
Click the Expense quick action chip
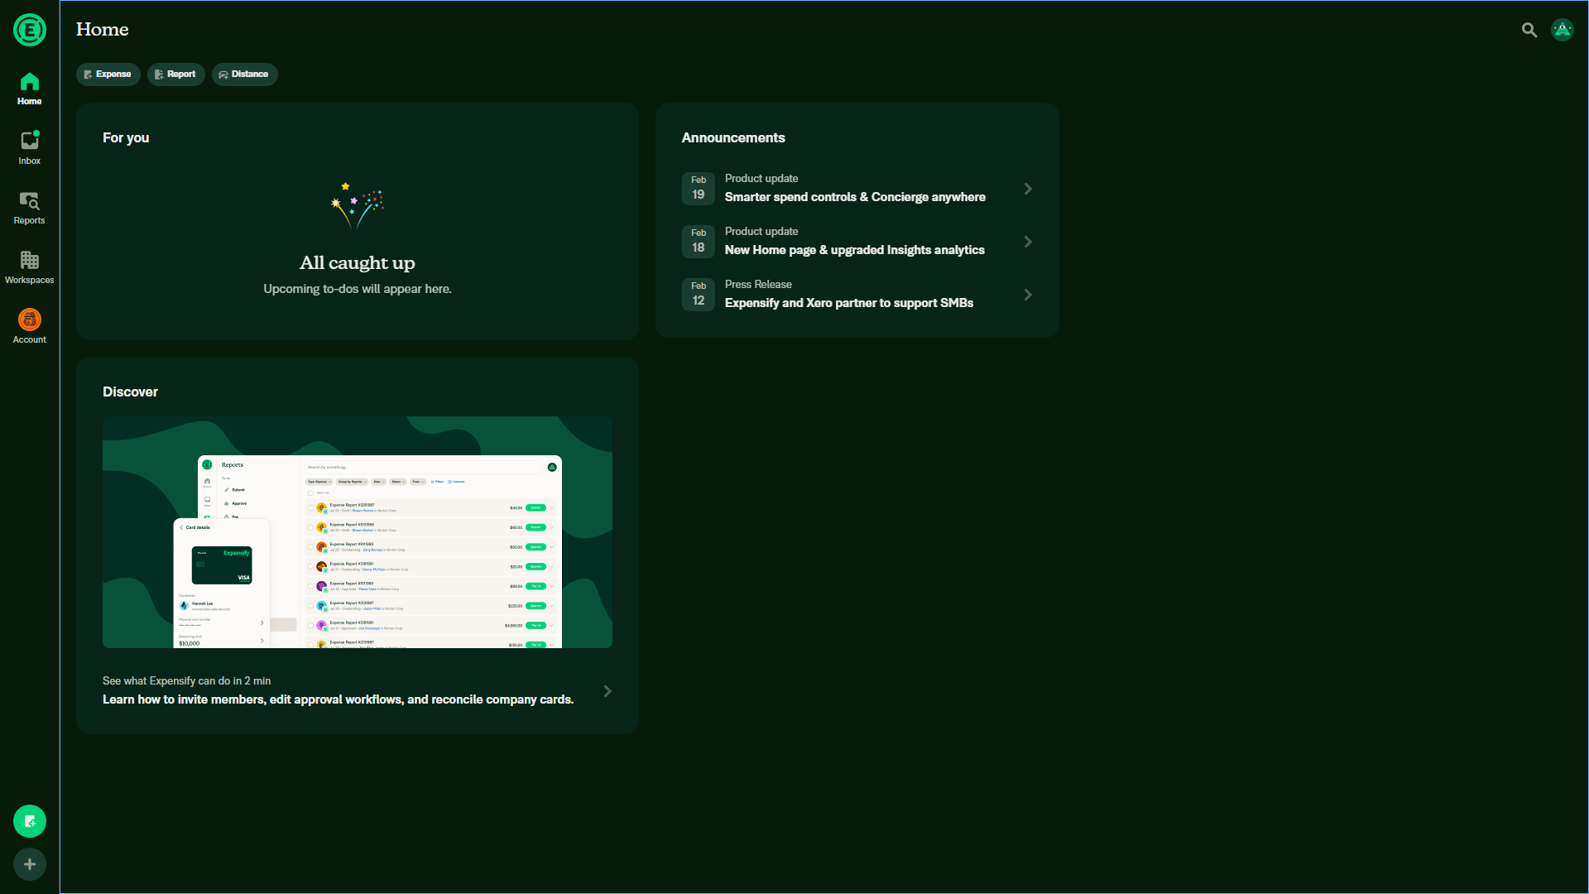[108, 74]
